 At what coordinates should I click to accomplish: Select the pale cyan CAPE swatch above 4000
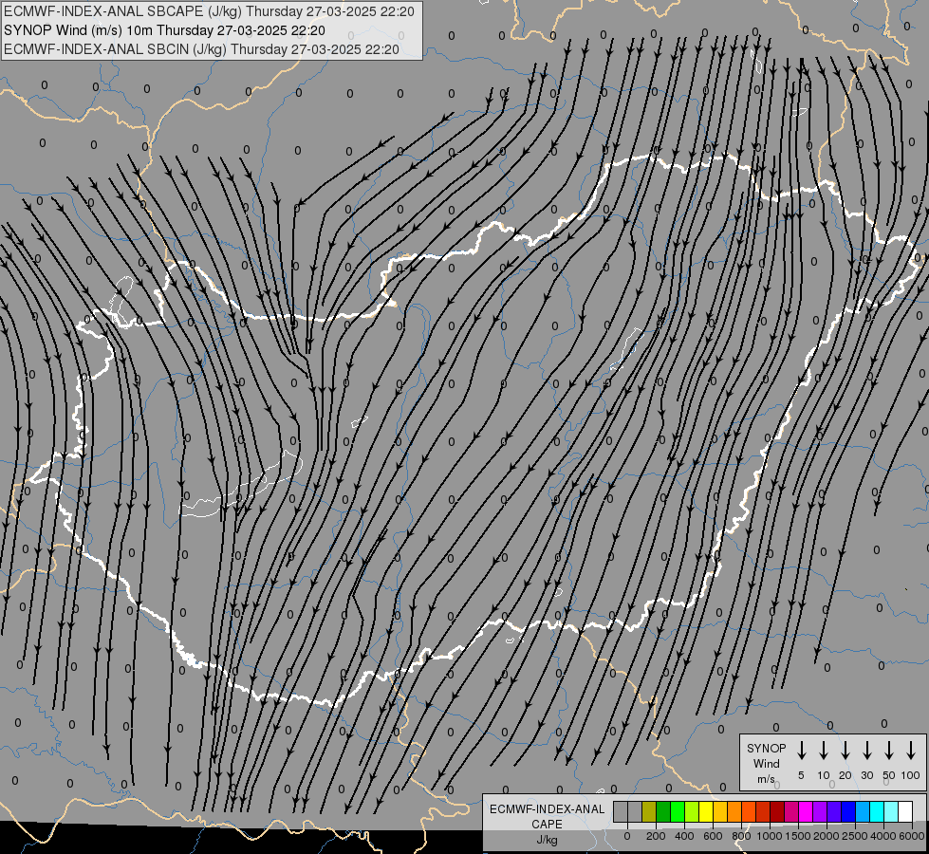[892, 812]
